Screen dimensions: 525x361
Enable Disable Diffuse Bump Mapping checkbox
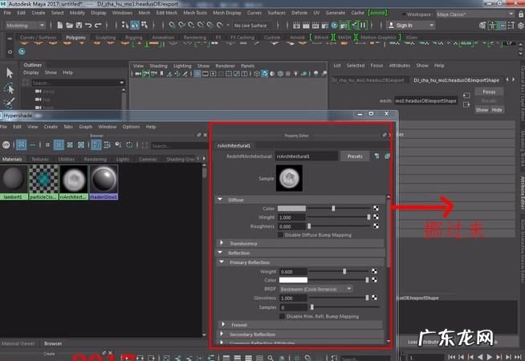click(x=279, y=234)
